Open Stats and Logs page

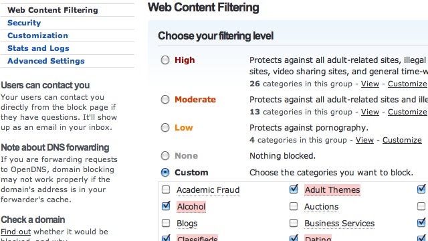pyautogui.click(x=38, y=48)
